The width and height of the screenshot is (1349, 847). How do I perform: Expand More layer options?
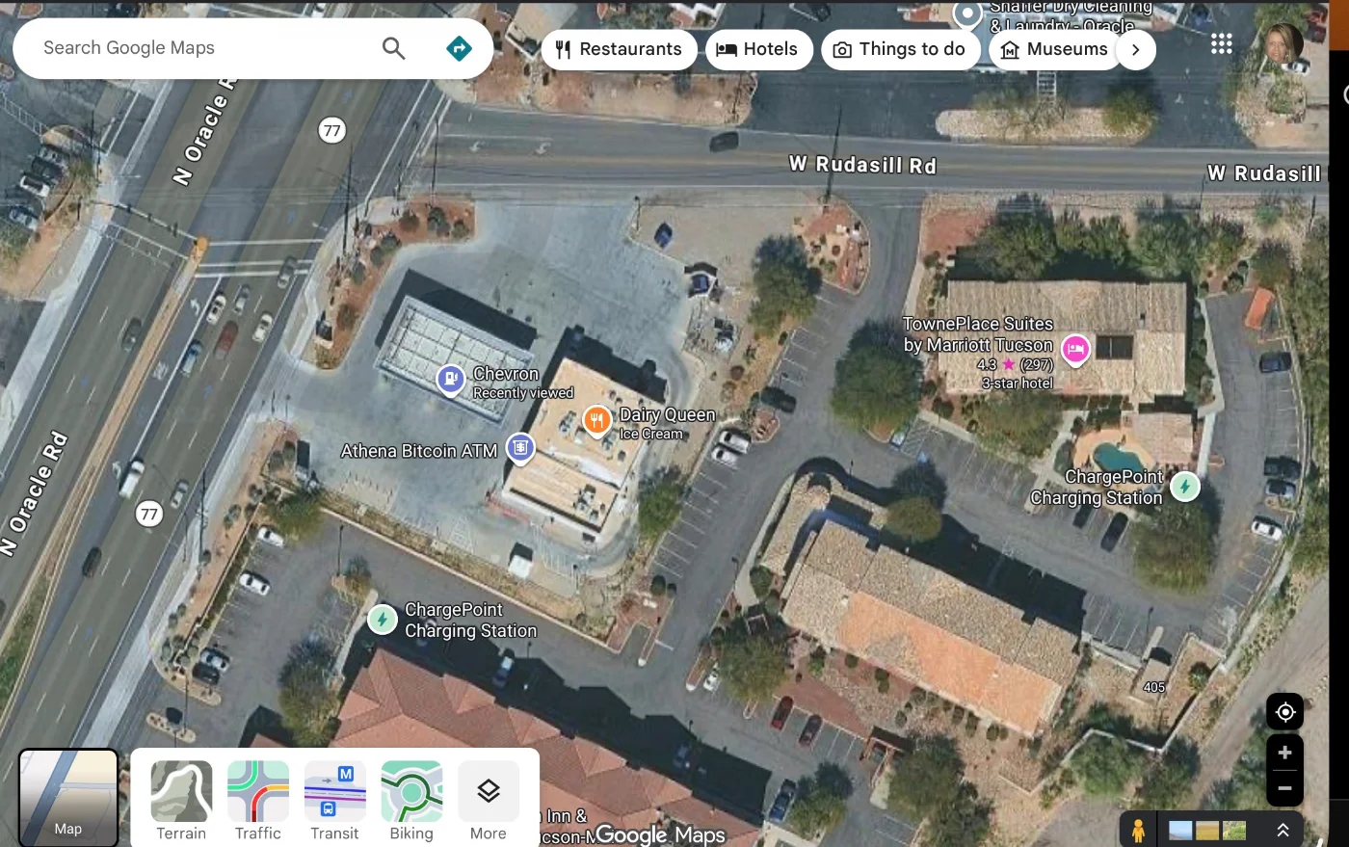[x=488, y=801]
